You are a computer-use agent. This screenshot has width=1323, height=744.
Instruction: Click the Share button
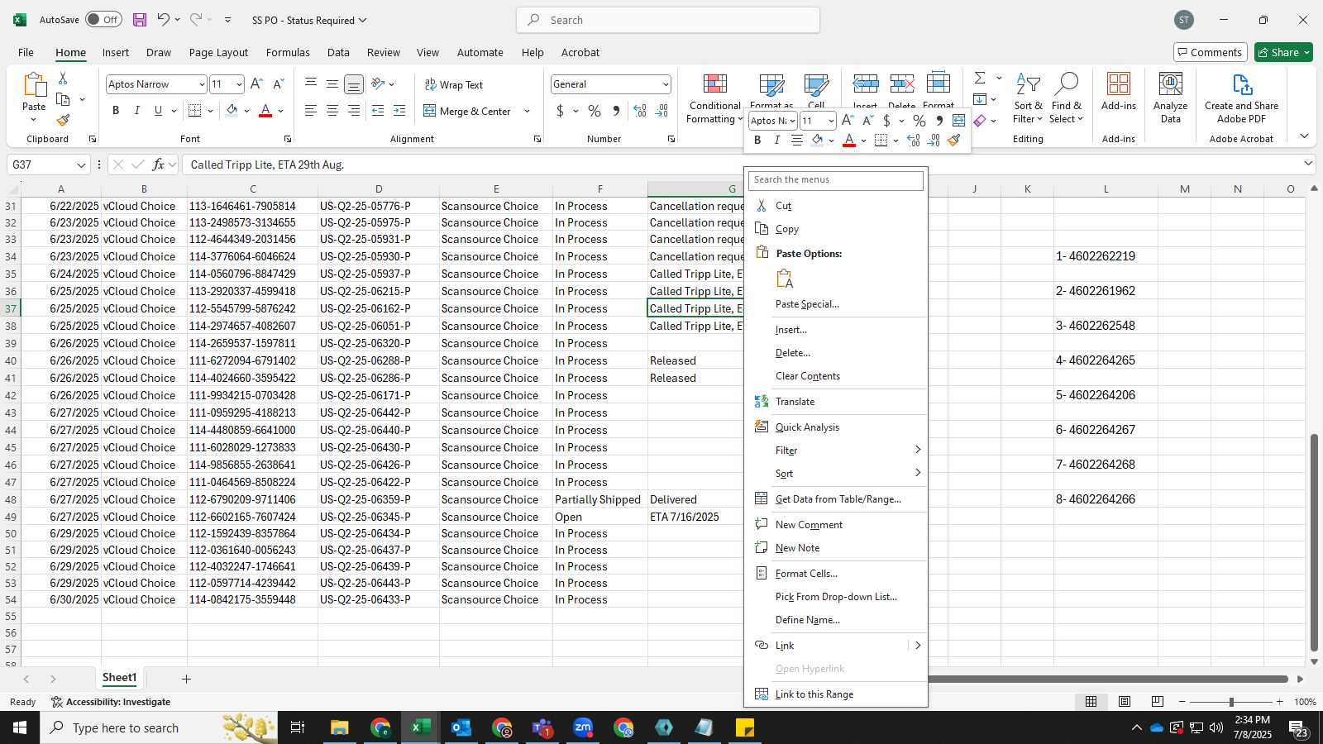click(x=1283, y=52)
